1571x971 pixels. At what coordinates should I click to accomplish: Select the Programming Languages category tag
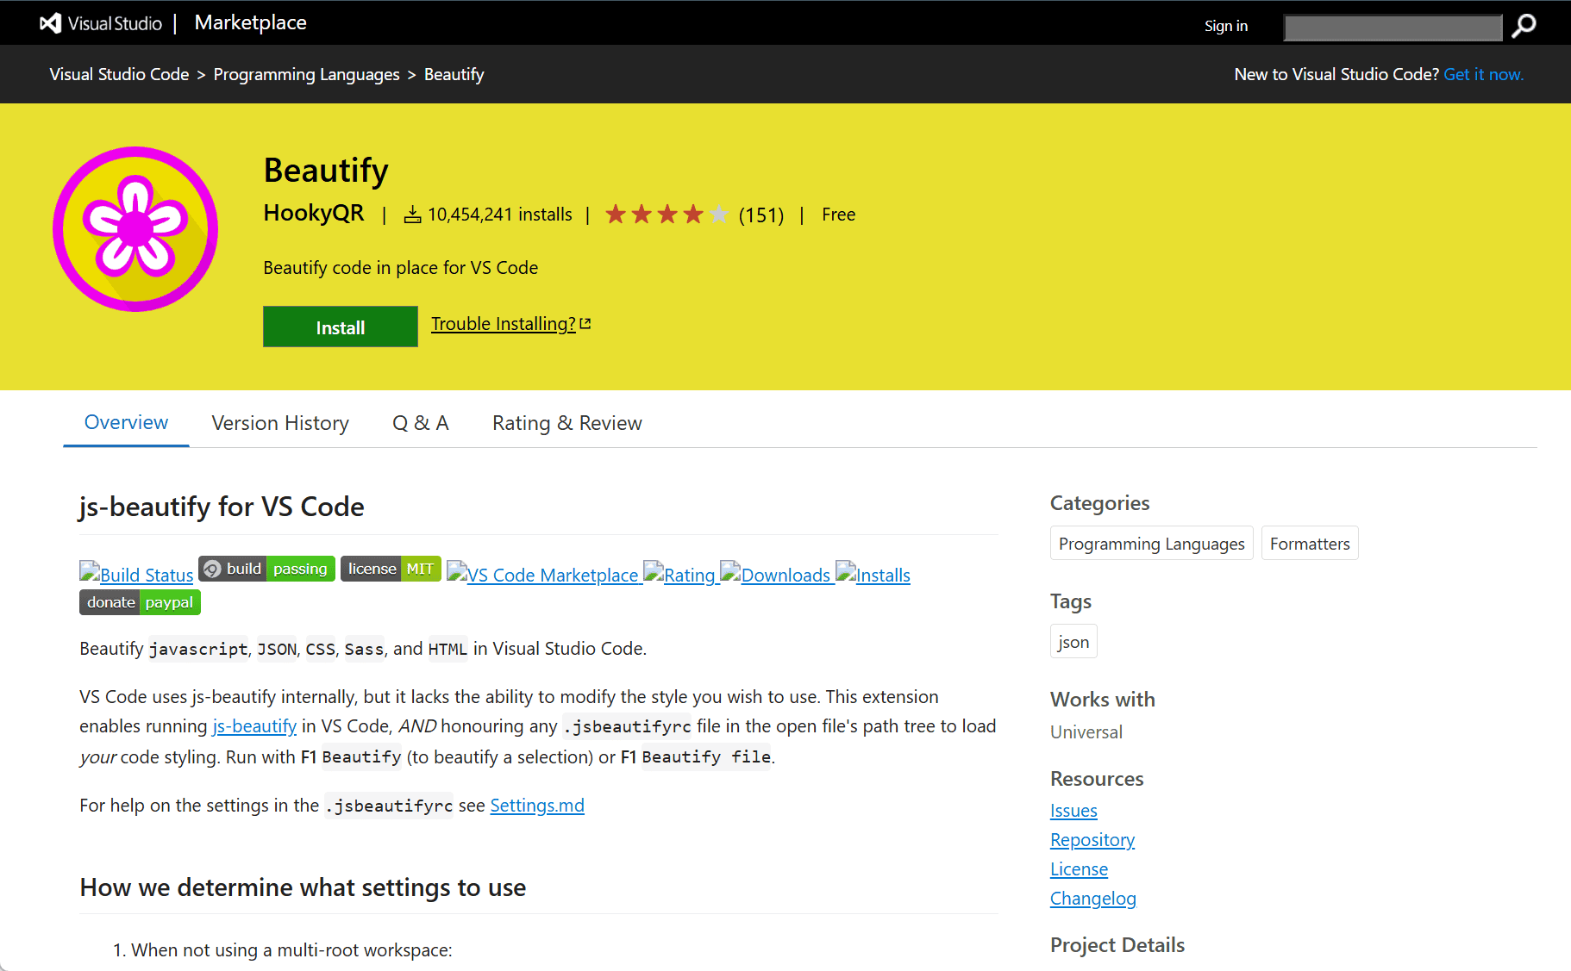point(1151,544)
